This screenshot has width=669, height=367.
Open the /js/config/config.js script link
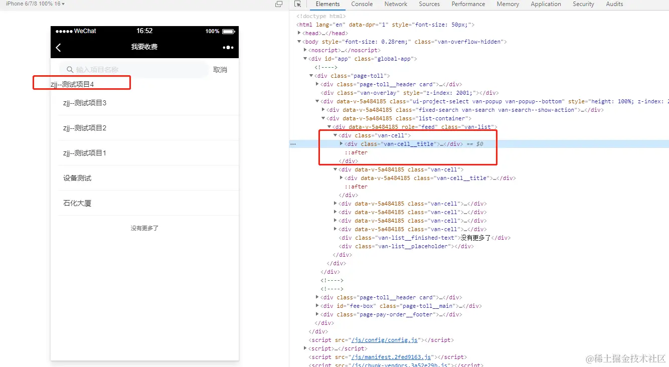click(x=385, y=340)
